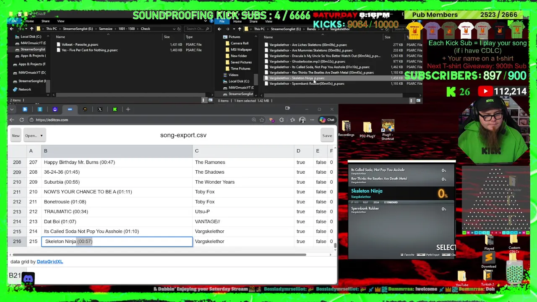Open the PlugY Shortcut desktop icon
This screenshot has width=537, height=302.
(x=388, y=130)
